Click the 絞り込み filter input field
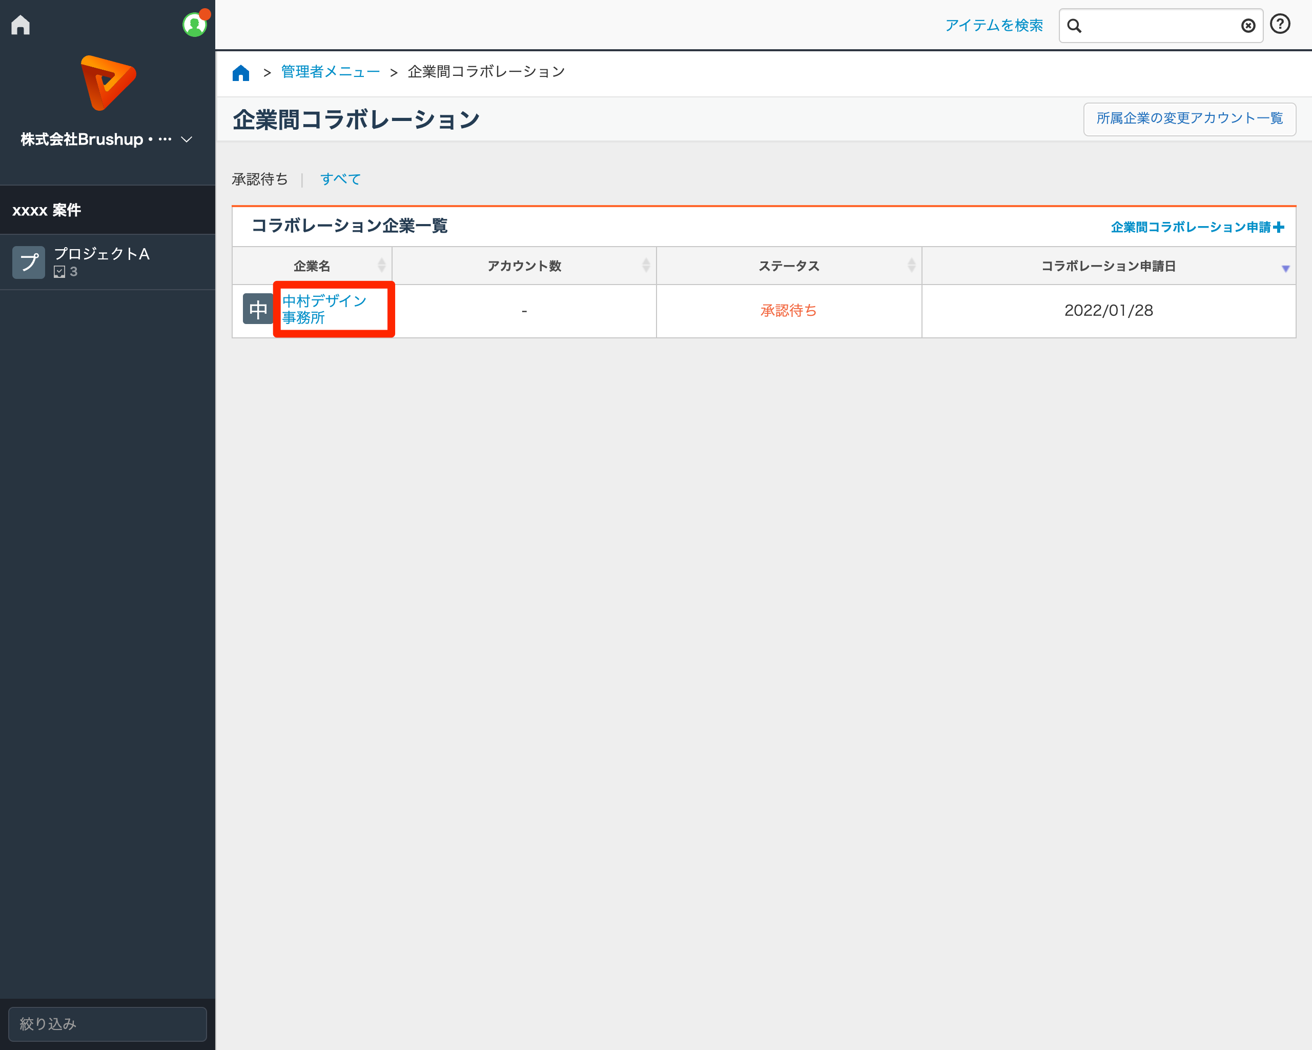This screenshot has width=1312, height=1050. coord(108,1024)
